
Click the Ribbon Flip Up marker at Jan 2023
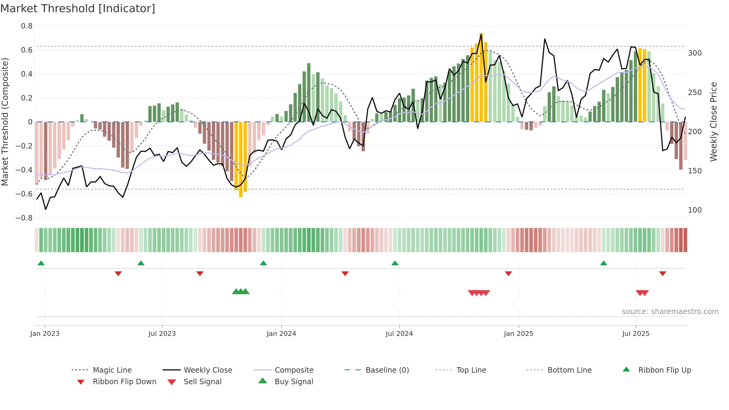(x=41, y=263)
